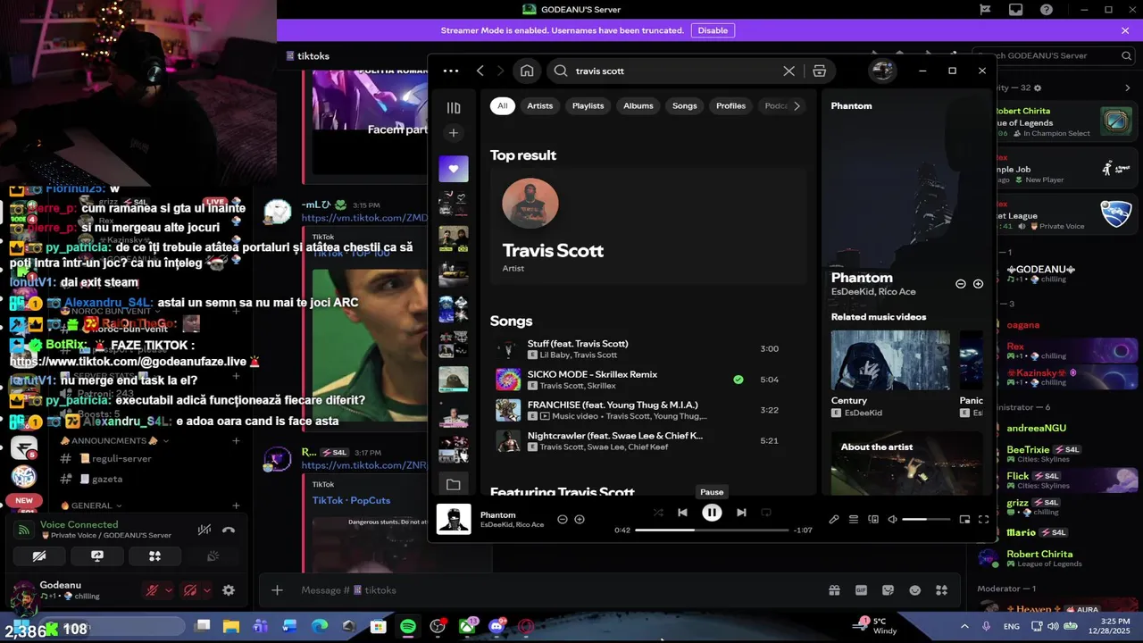Open Discord emoji picker
This screenshot has height=643, width=1143.
pos(915,590)
